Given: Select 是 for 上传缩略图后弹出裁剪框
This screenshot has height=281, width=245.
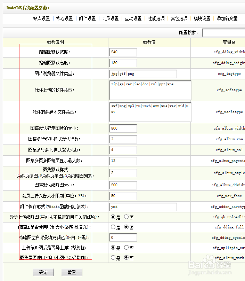Looking at the screenshot, I should coord(113,248).
